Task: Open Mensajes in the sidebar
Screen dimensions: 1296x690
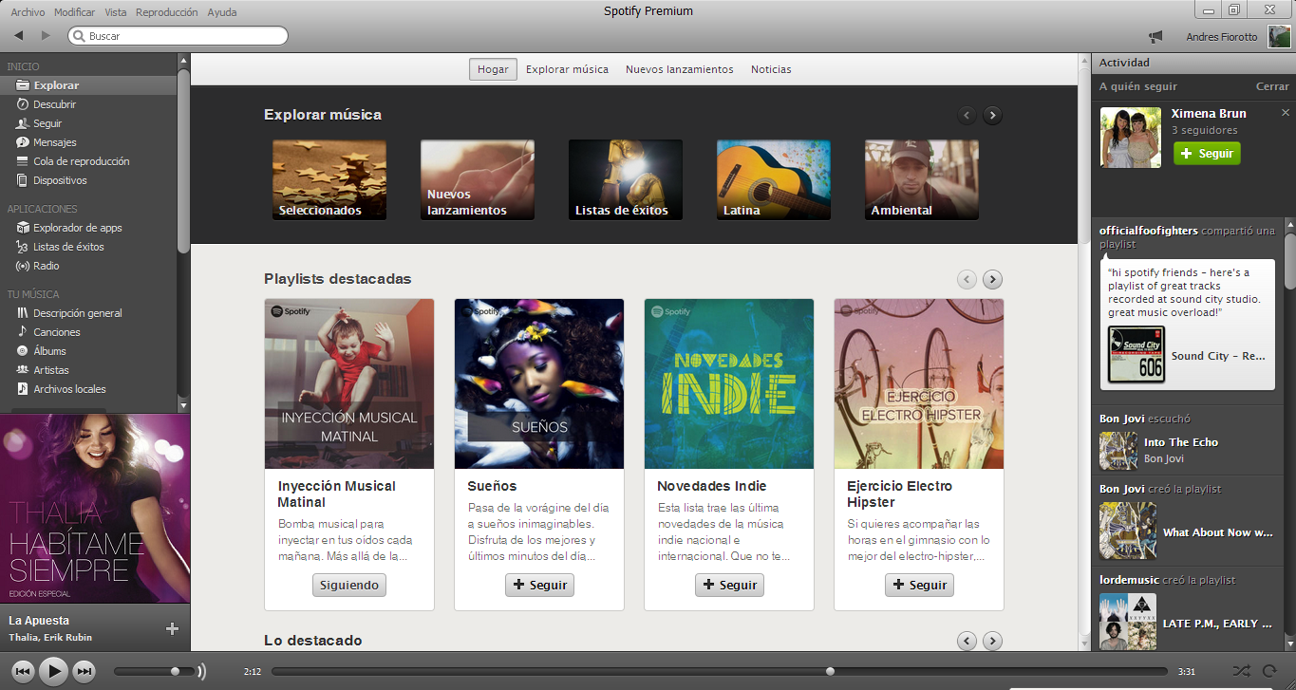Action: pos(88,142)
